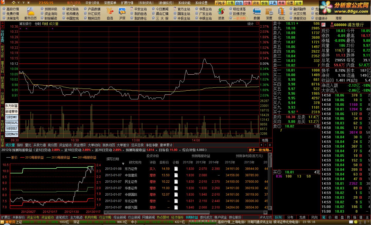Open 高级行情 advanced quotes

click(x=11, y=9)
